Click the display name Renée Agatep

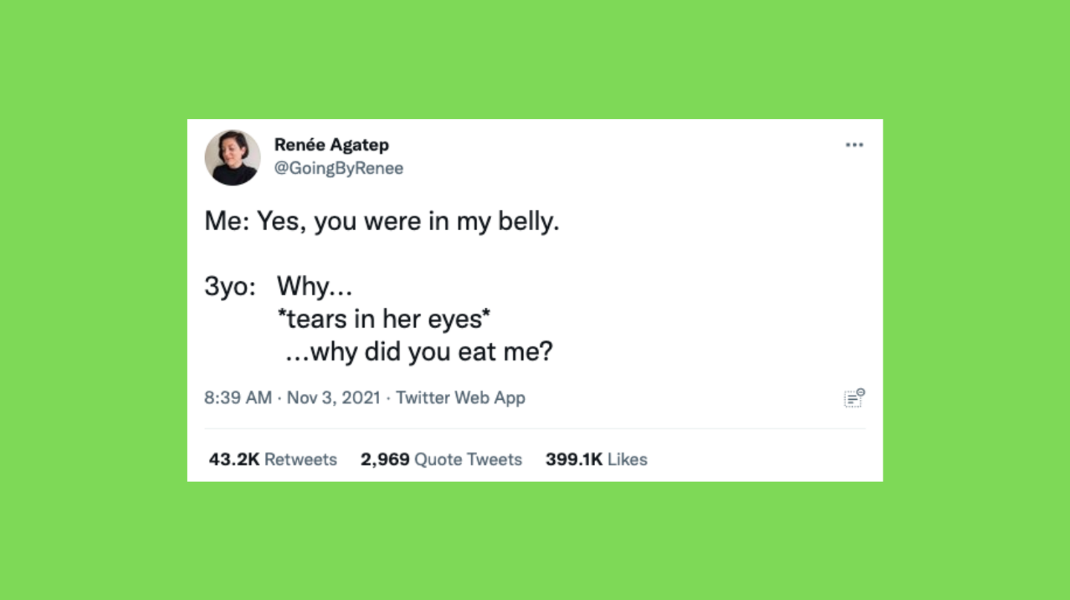[x=332, y=144]
